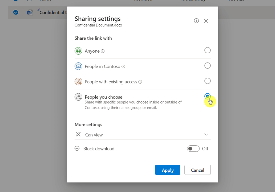
Task: Uncheck the selected Confidential file row checkmark
Action: pyautogui.click(x=16, y=12)
